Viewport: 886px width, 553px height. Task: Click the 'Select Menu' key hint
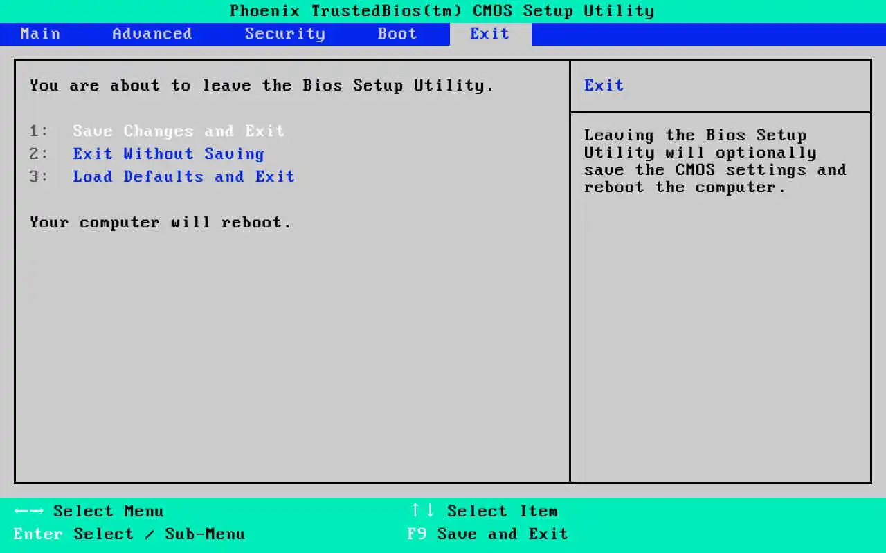coord(89,511)
